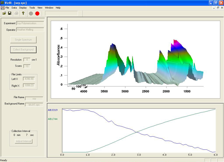Click the gray circle toolbar button
224x162 pixels.
tap(31, 14)
